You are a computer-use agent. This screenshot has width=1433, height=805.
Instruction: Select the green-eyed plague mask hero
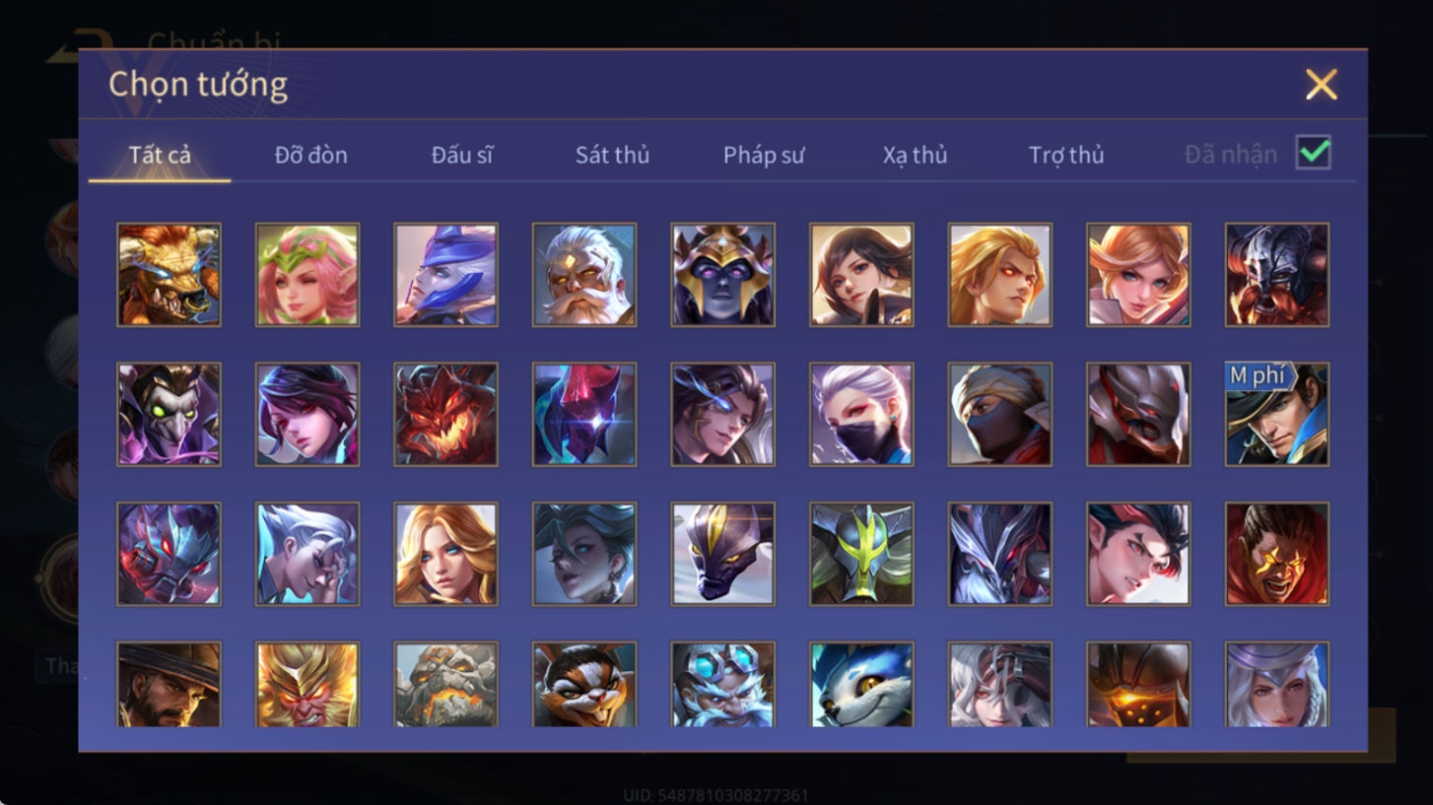click(169, 414)
